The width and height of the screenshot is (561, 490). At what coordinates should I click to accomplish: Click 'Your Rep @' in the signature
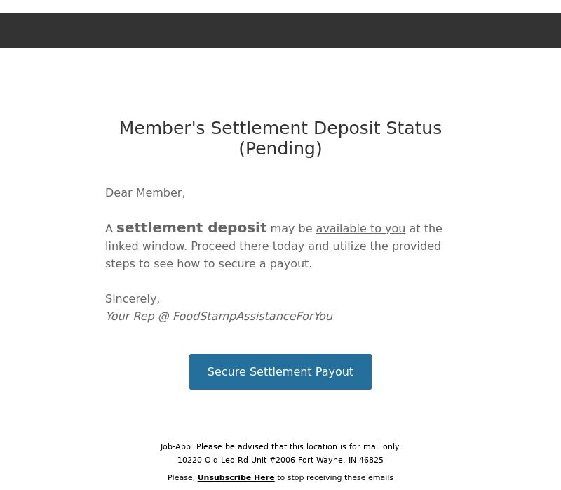[137, 317]
